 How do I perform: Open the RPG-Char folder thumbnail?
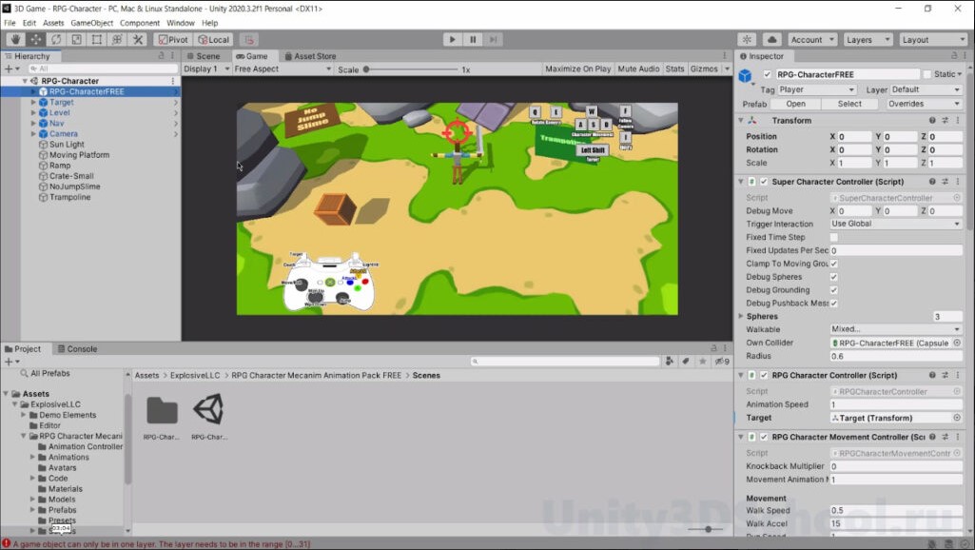pos(162,411)
